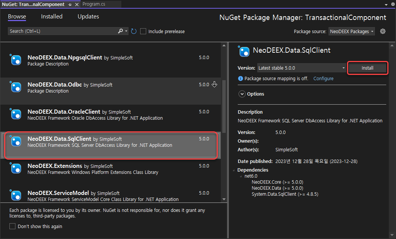Click version 5.0.0 on NpgsqlClient row
Viewport: 396px width, 239px height.
pyautogui.click(x=204, y=58)
